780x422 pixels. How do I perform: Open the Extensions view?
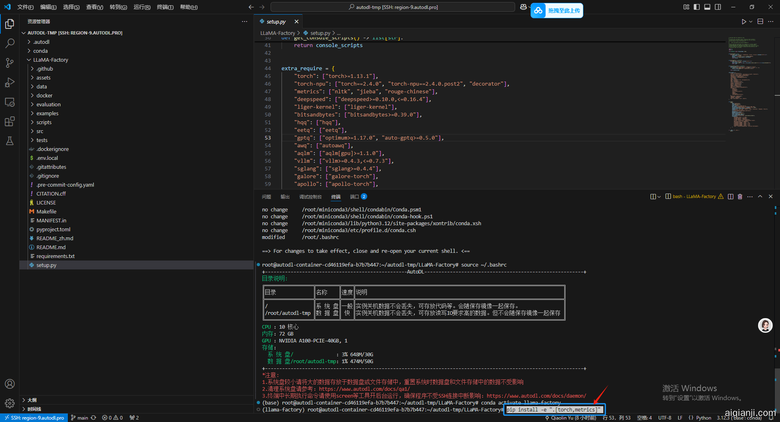[x=10, y=121]
